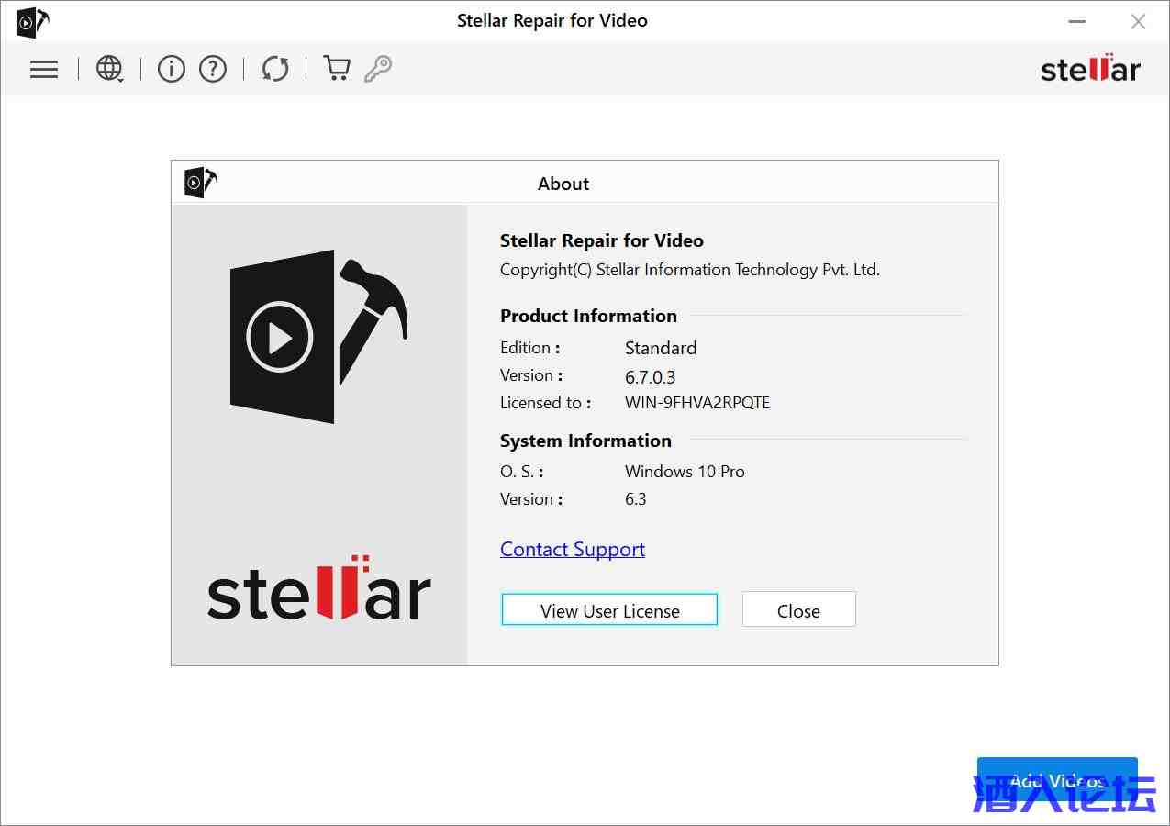Click the large video repair hammer logo
The image size is (1170, 826).
[318, 336]
